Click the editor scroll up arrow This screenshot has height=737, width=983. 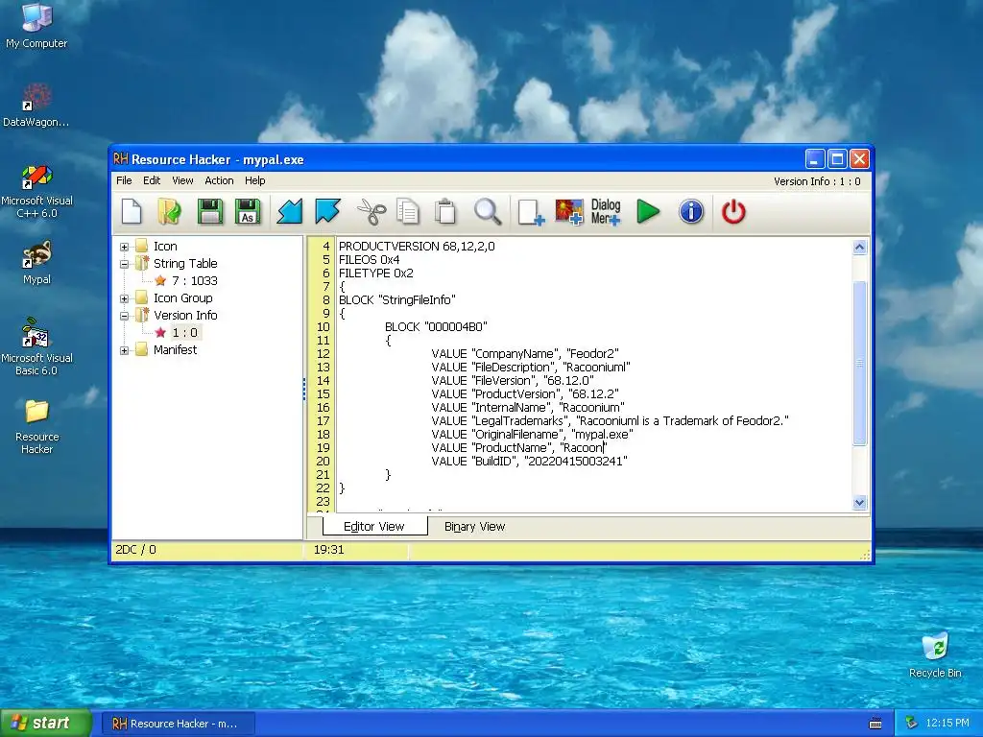click(x=859, y=247)
